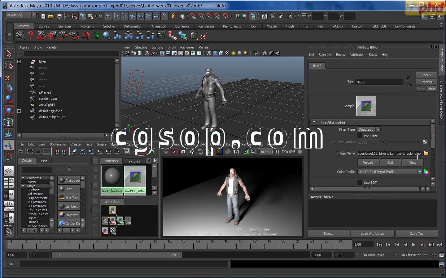Click the Paint Selection brush tool

click(9, 77)
